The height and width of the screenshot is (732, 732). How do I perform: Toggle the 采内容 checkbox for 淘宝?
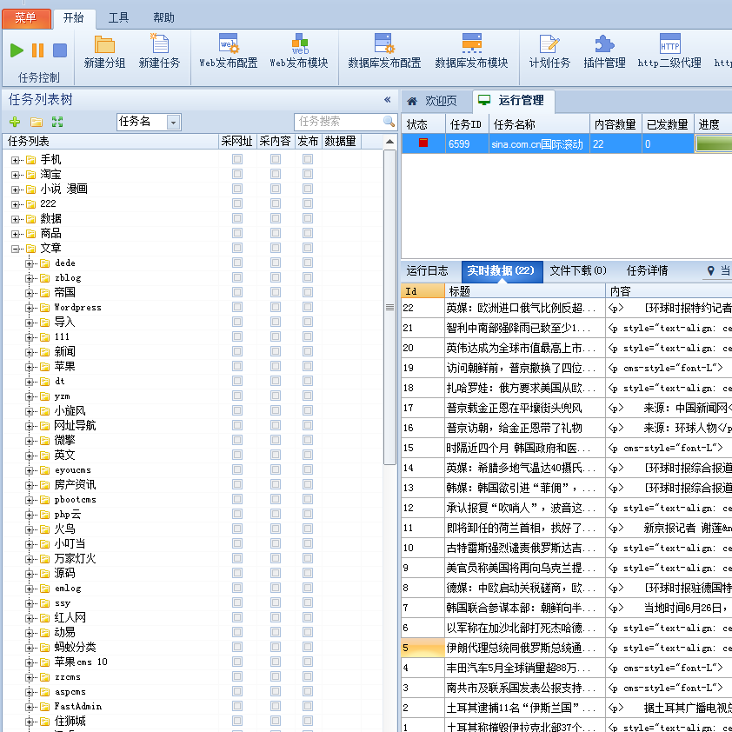coord(276,174)
